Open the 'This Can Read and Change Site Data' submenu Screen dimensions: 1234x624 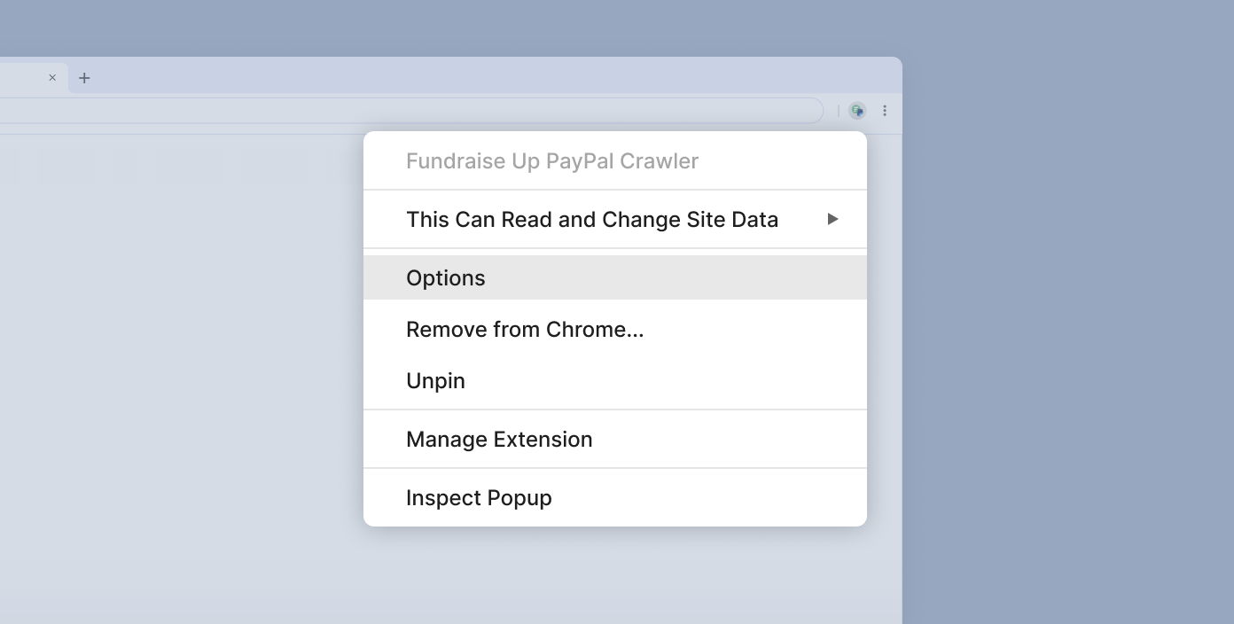coord(592,219)
